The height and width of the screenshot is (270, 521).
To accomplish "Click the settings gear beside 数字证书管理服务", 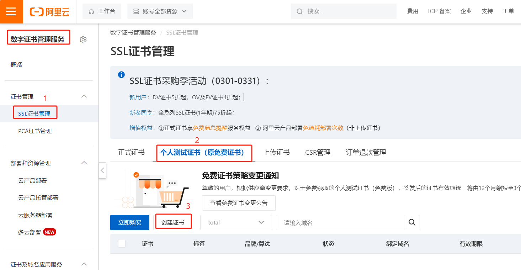I will coord(83,40).
